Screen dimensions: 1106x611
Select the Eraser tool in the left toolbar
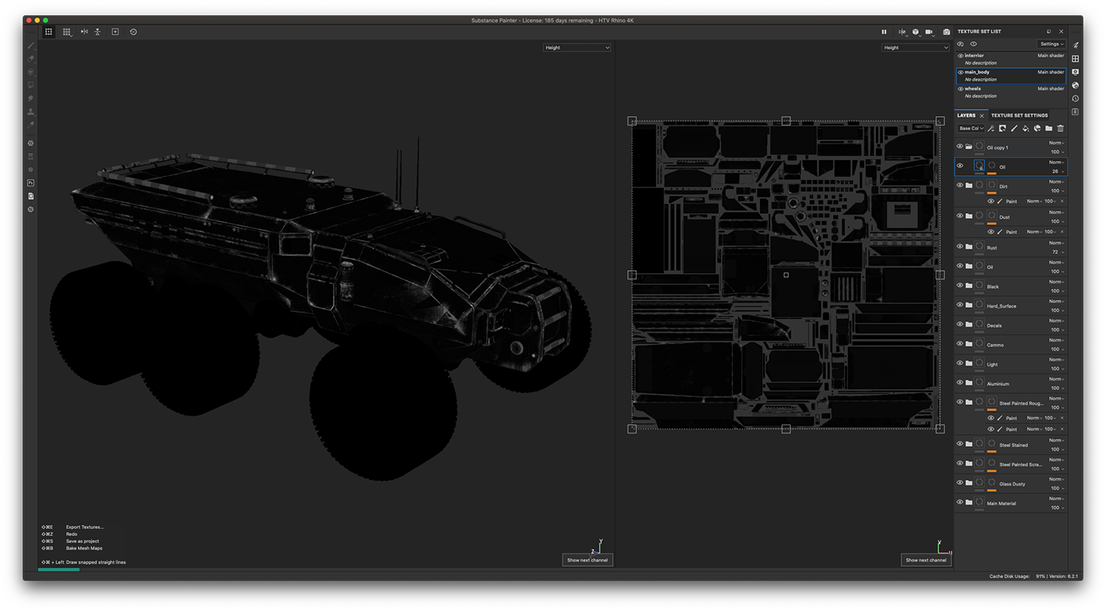coord(30,58)
